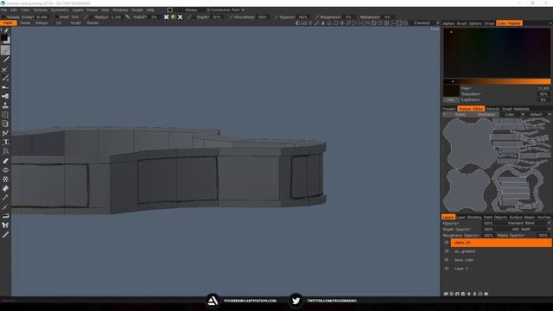This screenshot has height=311, width=553.
Task: Click the HSL mode button
Action: pyautogui.click(x=451, y=100)
